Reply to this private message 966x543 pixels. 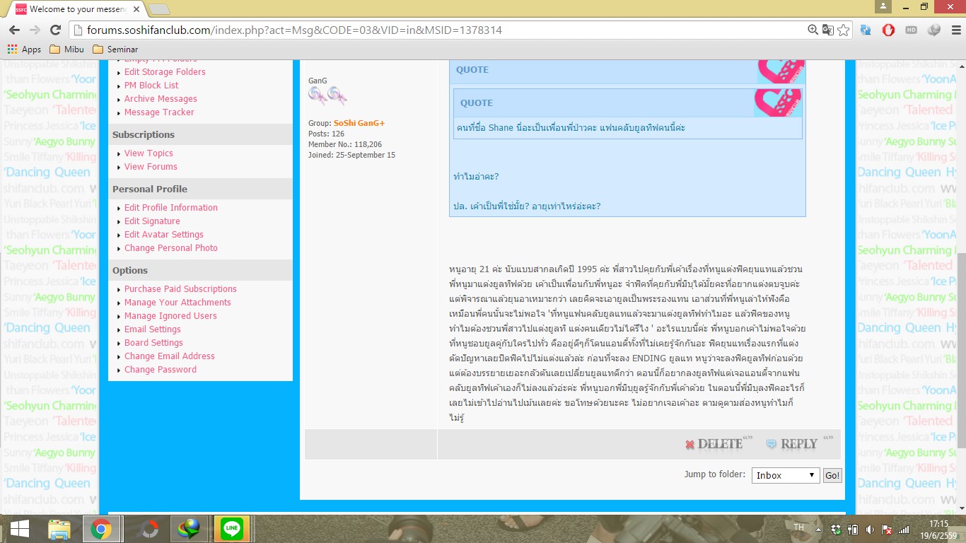click(799, 444)
